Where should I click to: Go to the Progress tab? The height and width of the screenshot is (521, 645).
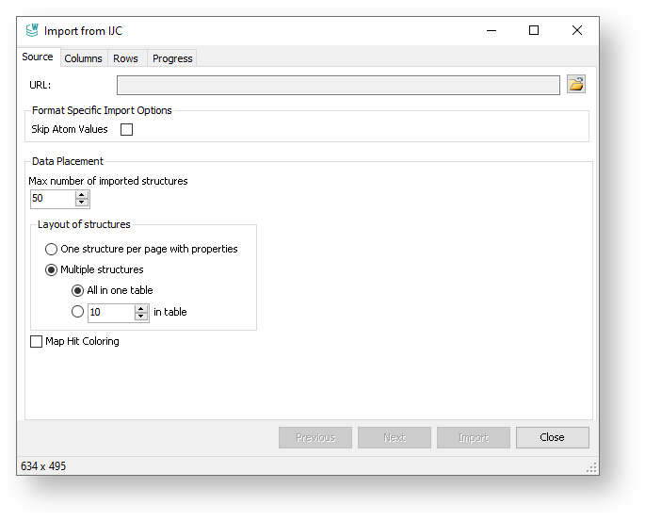pyautogui.click(x=172, y=58)
